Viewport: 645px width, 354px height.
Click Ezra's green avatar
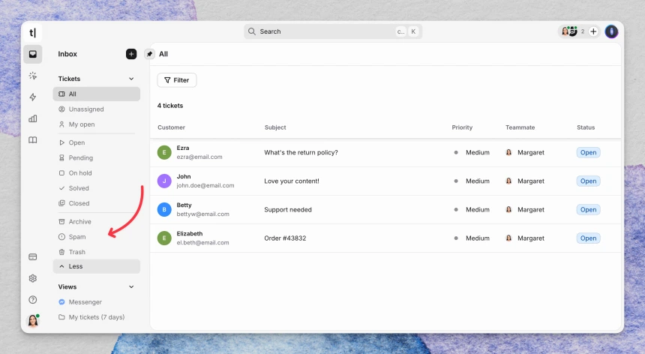tap(164, 152)
